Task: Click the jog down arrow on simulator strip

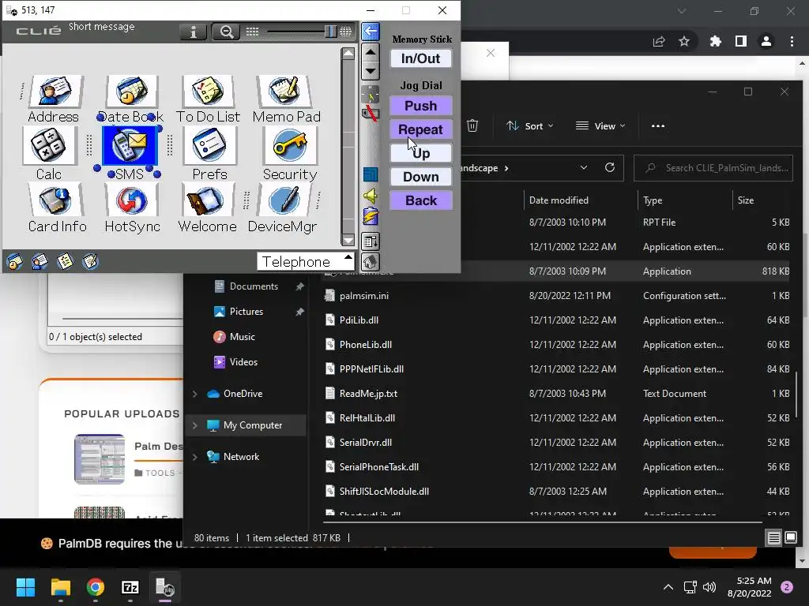Action: [371, 70]
